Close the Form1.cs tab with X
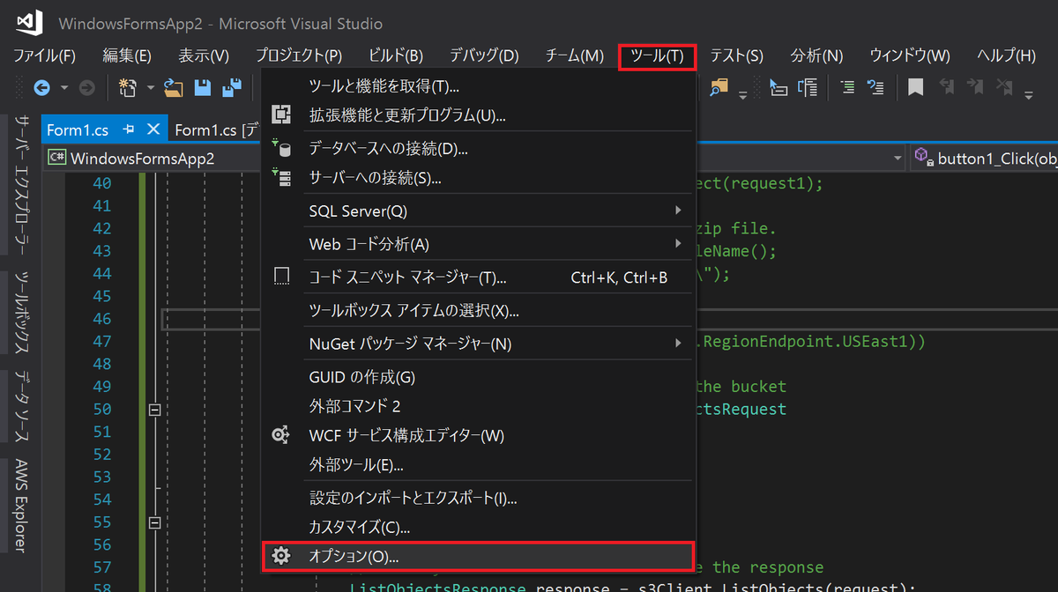Viewport: 1058px width, 592px height. click(x=153, y=129)
